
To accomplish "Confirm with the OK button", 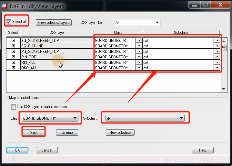I will point(17,150).
